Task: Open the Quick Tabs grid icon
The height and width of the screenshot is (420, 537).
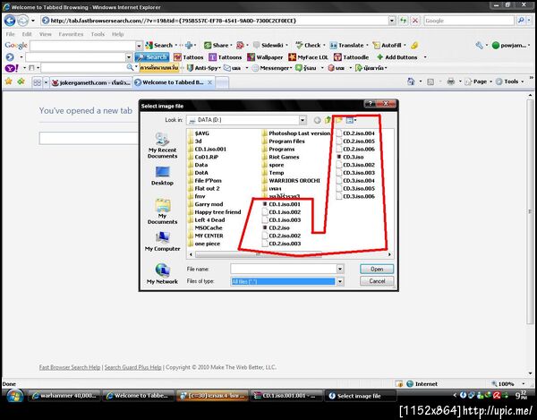Action: tap(37, 82)
